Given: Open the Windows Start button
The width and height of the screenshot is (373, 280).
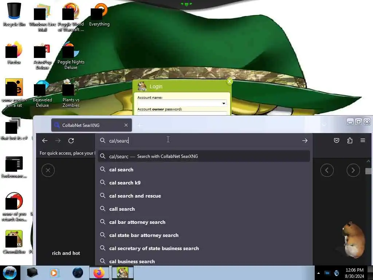Looking at the screenshot, I should [x=10, y=273].
